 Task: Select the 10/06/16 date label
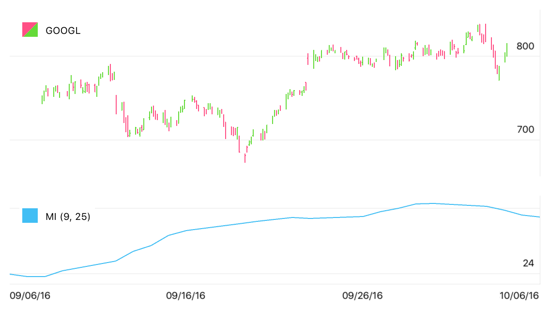coord(519,295)
